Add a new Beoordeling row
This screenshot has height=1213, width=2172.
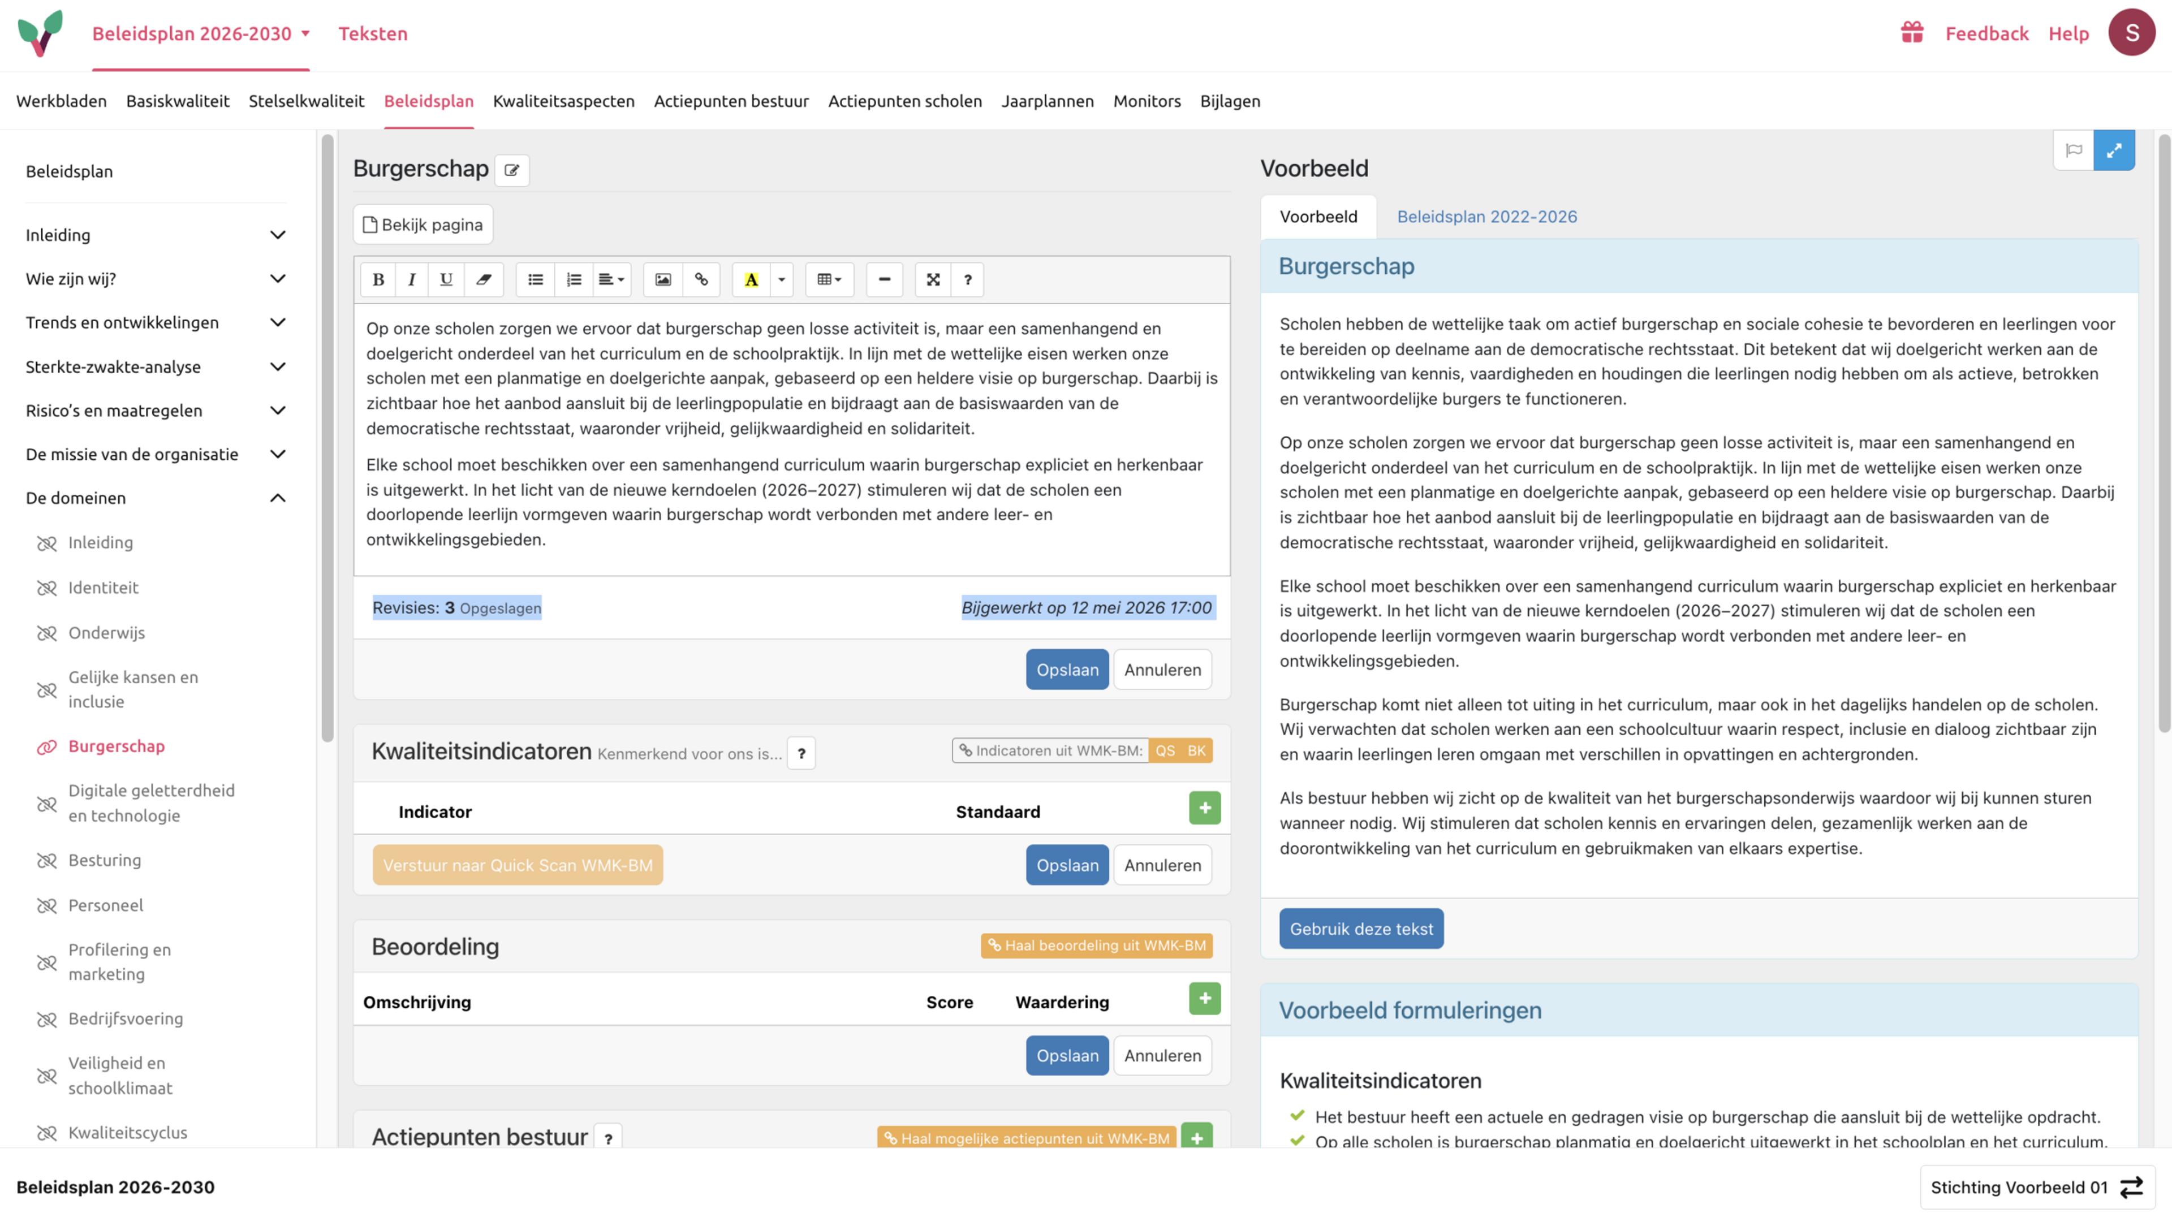coord(1205,999)
